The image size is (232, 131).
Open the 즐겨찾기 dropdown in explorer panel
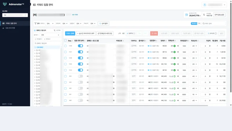[x=50, y=35]
